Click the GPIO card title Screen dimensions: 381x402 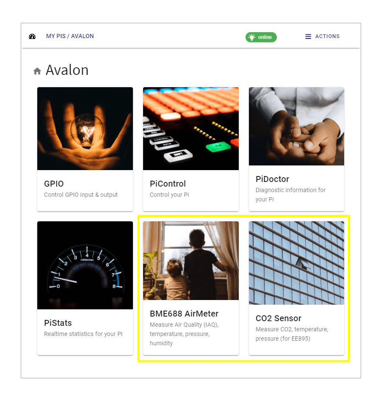point(54,184)
